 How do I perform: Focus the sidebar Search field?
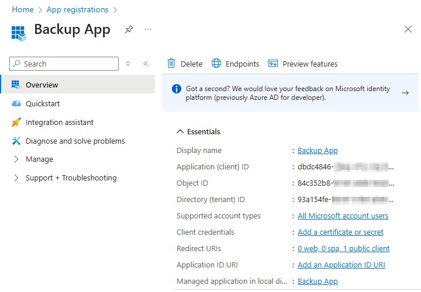[64, 64]
